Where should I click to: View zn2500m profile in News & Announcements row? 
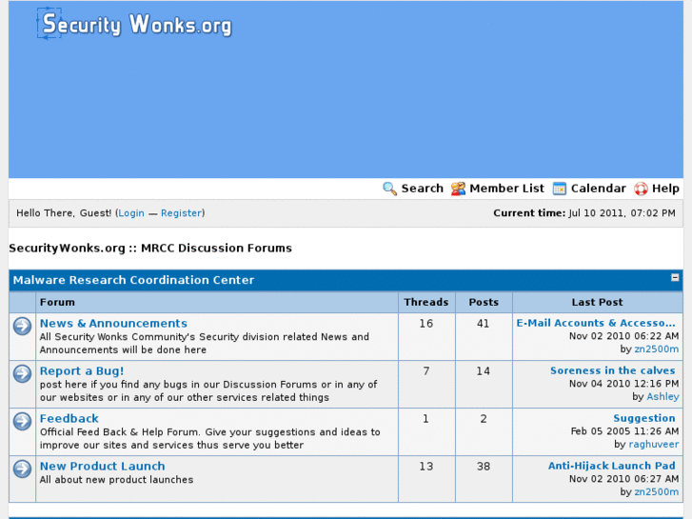(656, 349)
